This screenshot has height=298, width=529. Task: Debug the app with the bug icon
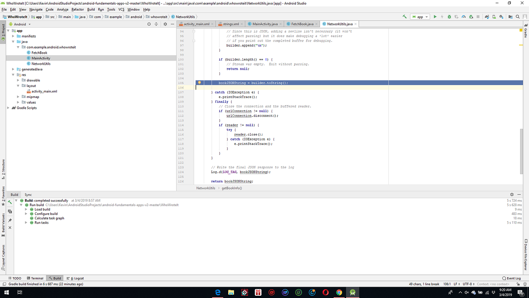point(449,16)
